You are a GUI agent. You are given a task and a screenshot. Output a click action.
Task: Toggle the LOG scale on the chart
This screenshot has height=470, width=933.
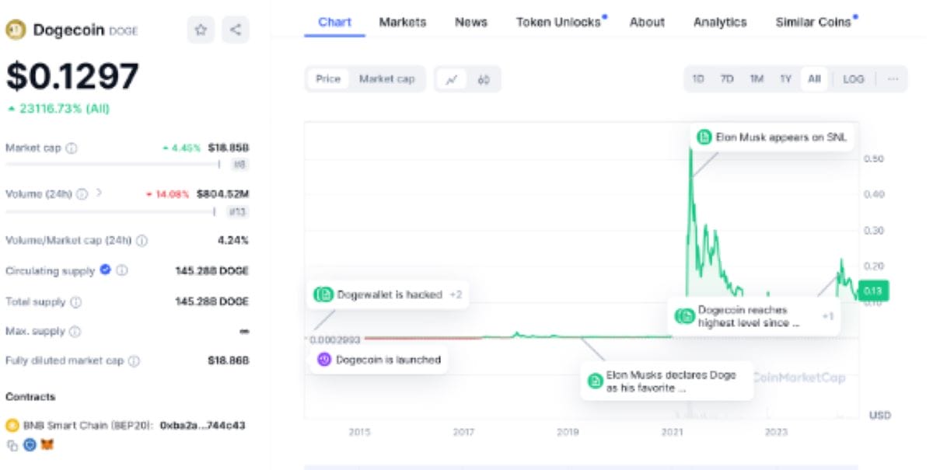tap(853, 79)
